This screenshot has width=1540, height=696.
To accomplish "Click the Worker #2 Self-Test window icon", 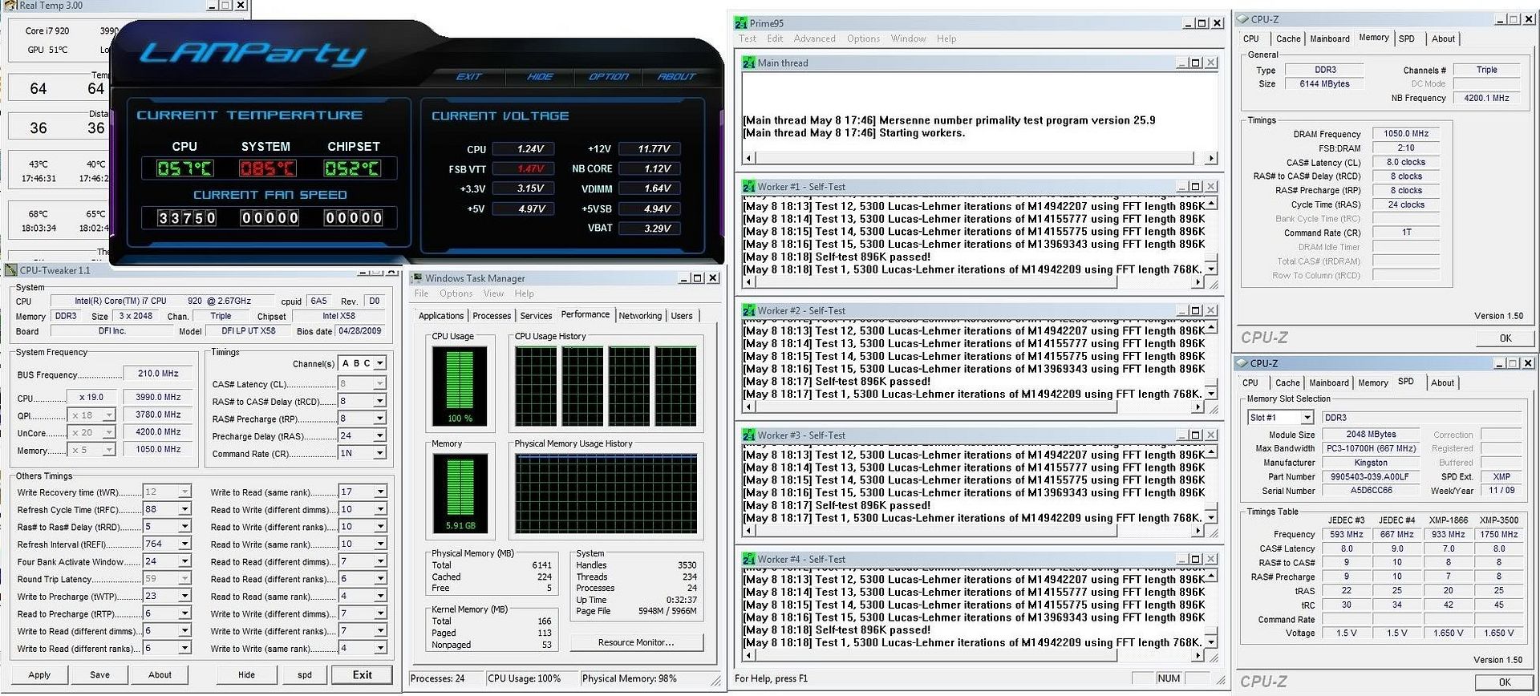I will point(748,311).
